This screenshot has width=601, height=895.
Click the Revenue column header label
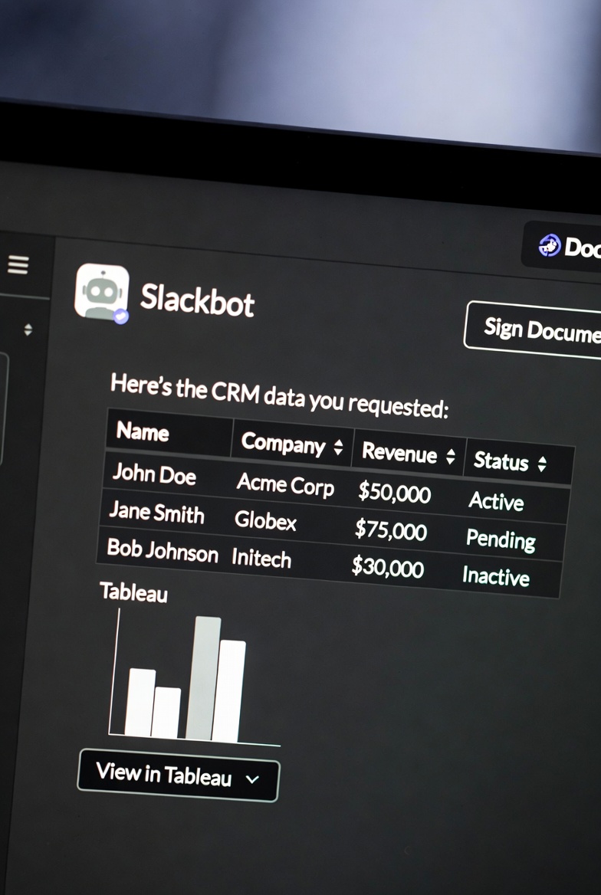(399, 453)
